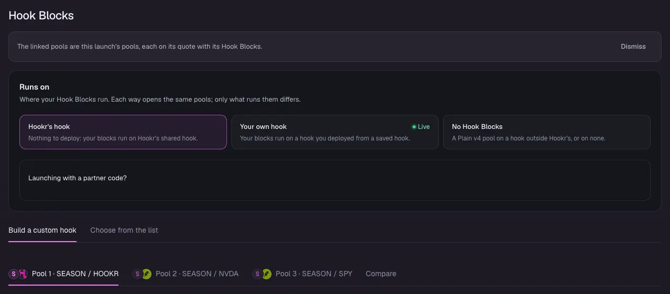Image resolution: width=670 pixels, height=294 pixels.
Task: Click the Runs on section title
Action: 34,87
